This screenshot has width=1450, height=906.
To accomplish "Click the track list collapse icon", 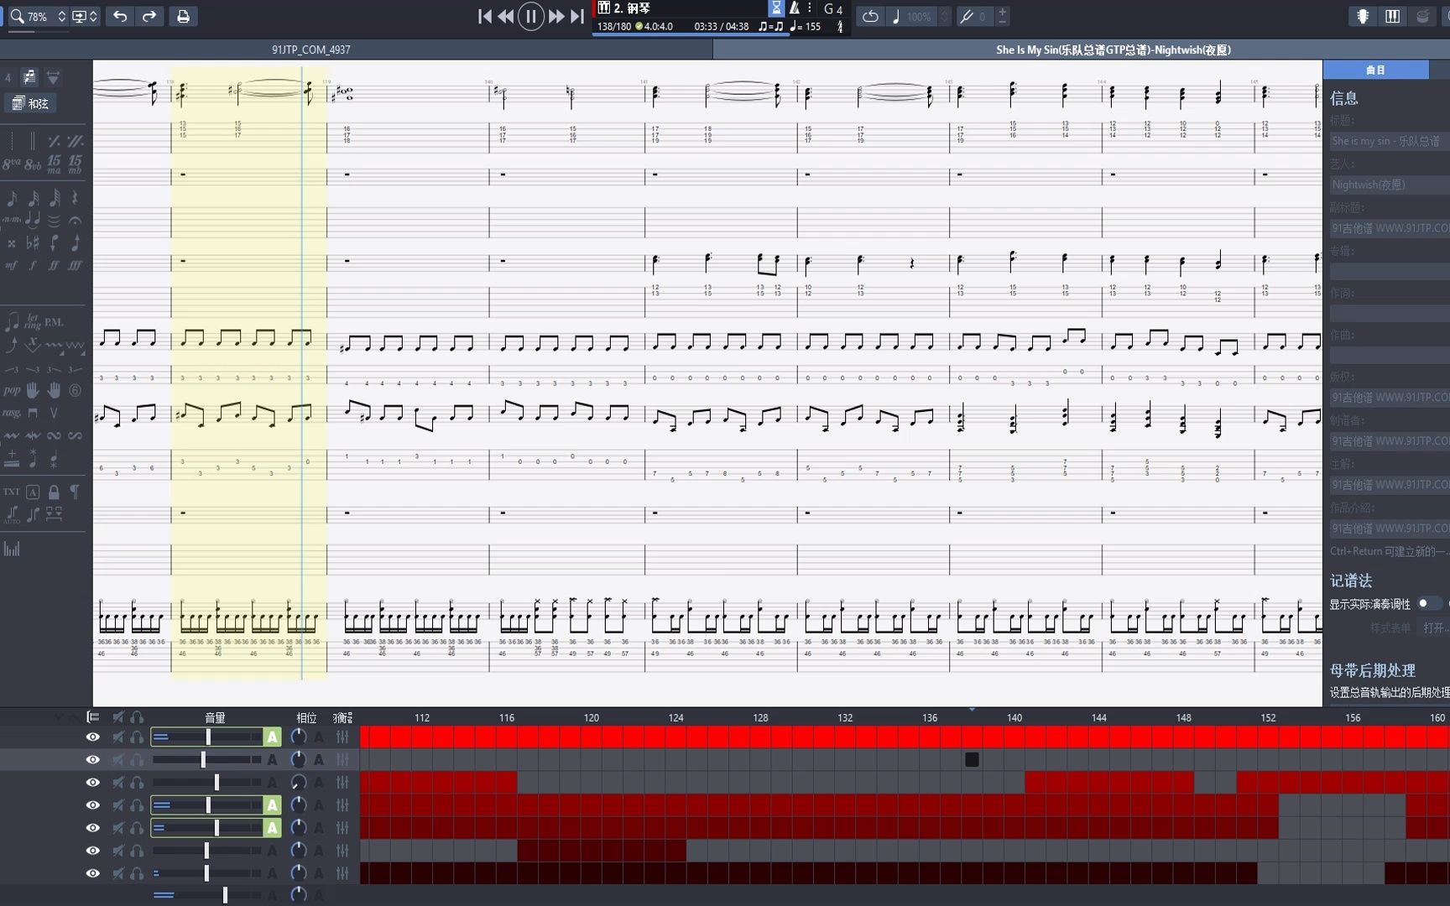I will pyautogui.click(x=93, y=717).
